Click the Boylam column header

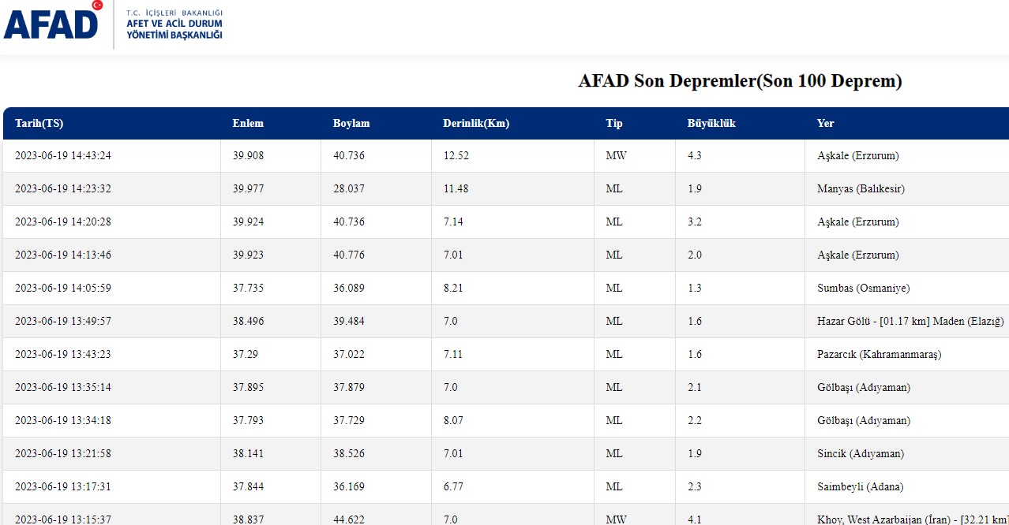351,124
